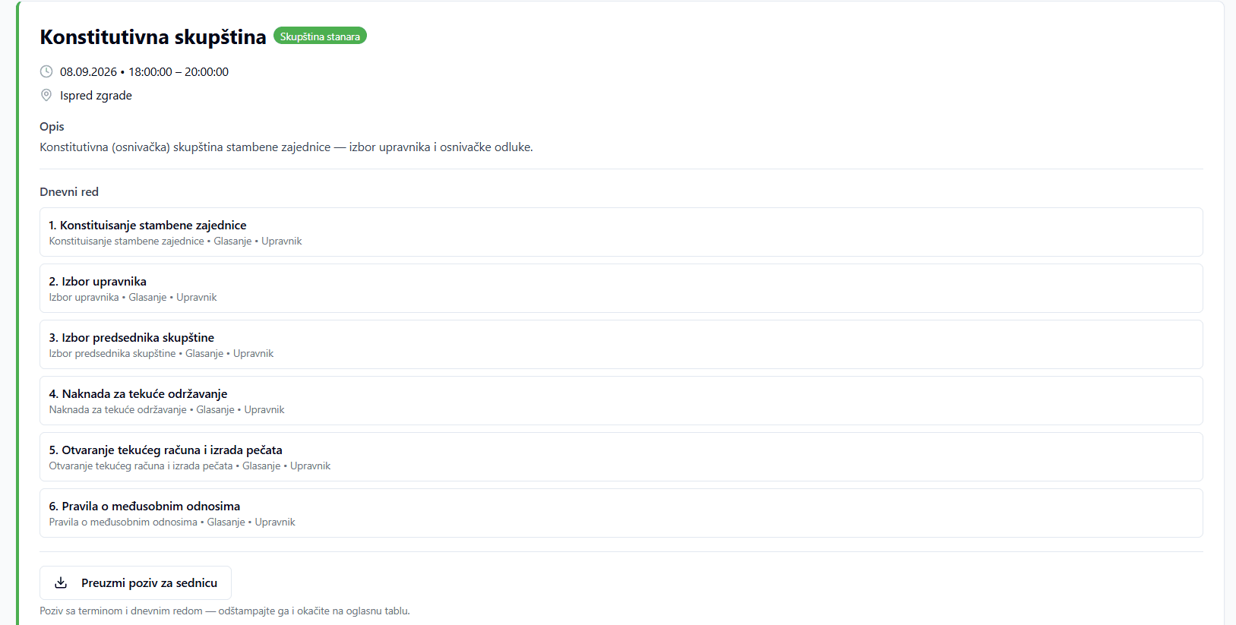
Task: Click the location pin icon beside Ispred zgrade
Action: pos(46,95)
